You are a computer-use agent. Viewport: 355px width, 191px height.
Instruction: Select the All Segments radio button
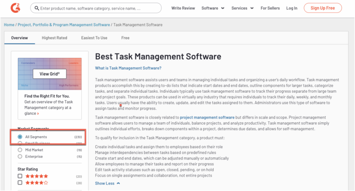pos(20,137)
